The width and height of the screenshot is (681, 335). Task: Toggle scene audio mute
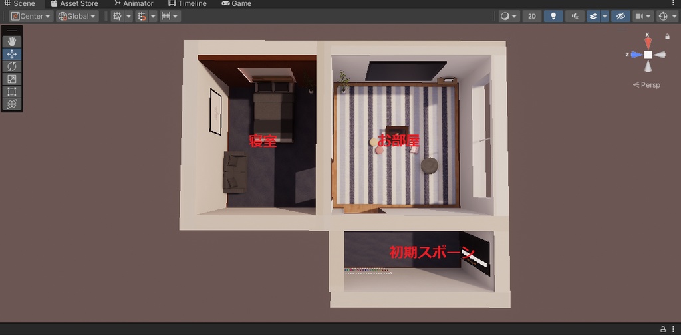(575, 16)
